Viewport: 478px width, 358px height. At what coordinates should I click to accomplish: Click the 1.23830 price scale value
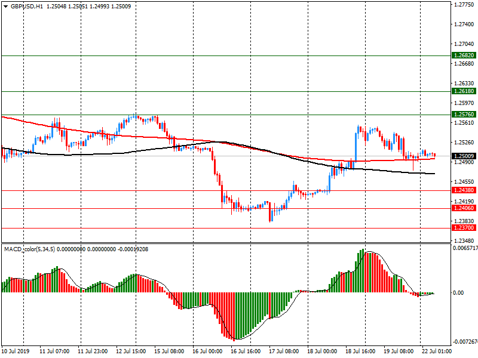pos(464,221)
